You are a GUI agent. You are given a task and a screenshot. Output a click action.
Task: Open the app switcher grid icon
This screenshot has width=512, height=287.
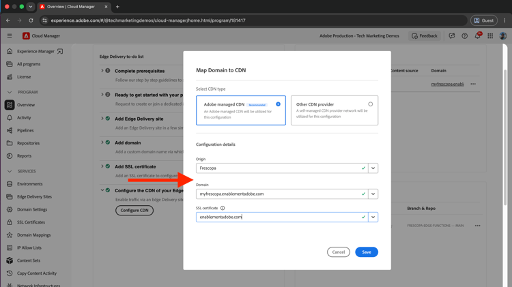(x=490, y=36)
